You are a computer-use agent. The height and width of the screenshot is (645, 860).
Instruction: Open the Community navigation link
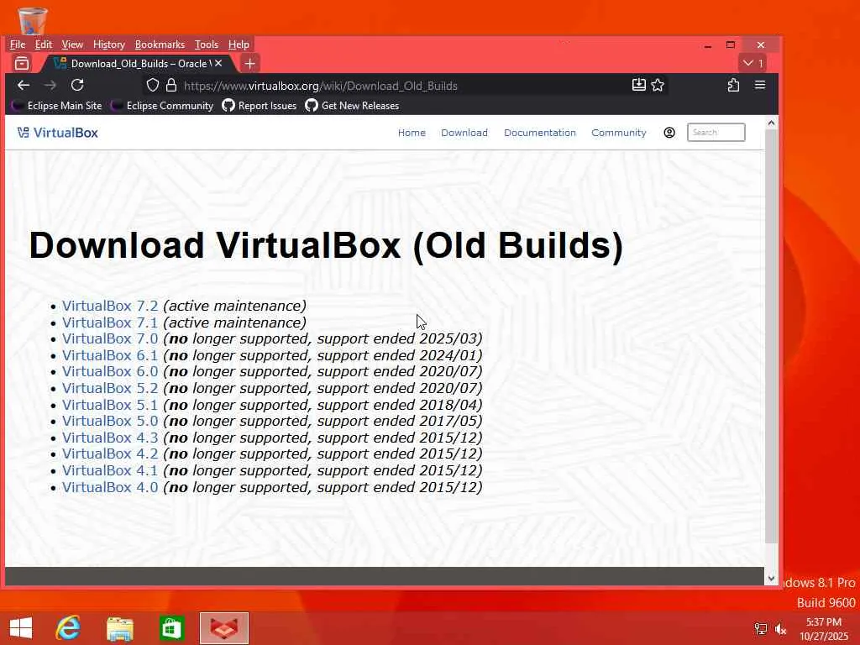pyautogui.click(x=619, y=133)
